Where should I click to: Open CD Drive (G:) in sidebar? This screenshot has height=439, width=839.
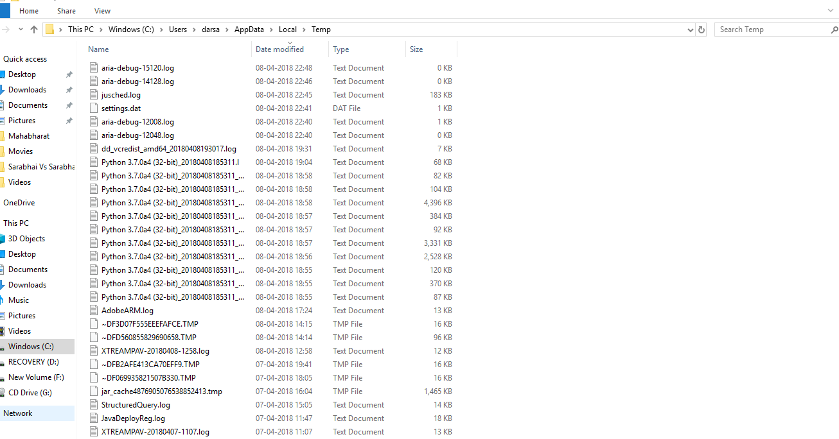[30, 393]
